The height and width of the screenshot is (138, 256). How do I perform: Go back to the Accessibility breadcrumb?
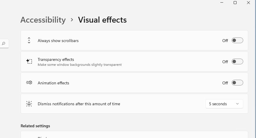tap(43, 20)
